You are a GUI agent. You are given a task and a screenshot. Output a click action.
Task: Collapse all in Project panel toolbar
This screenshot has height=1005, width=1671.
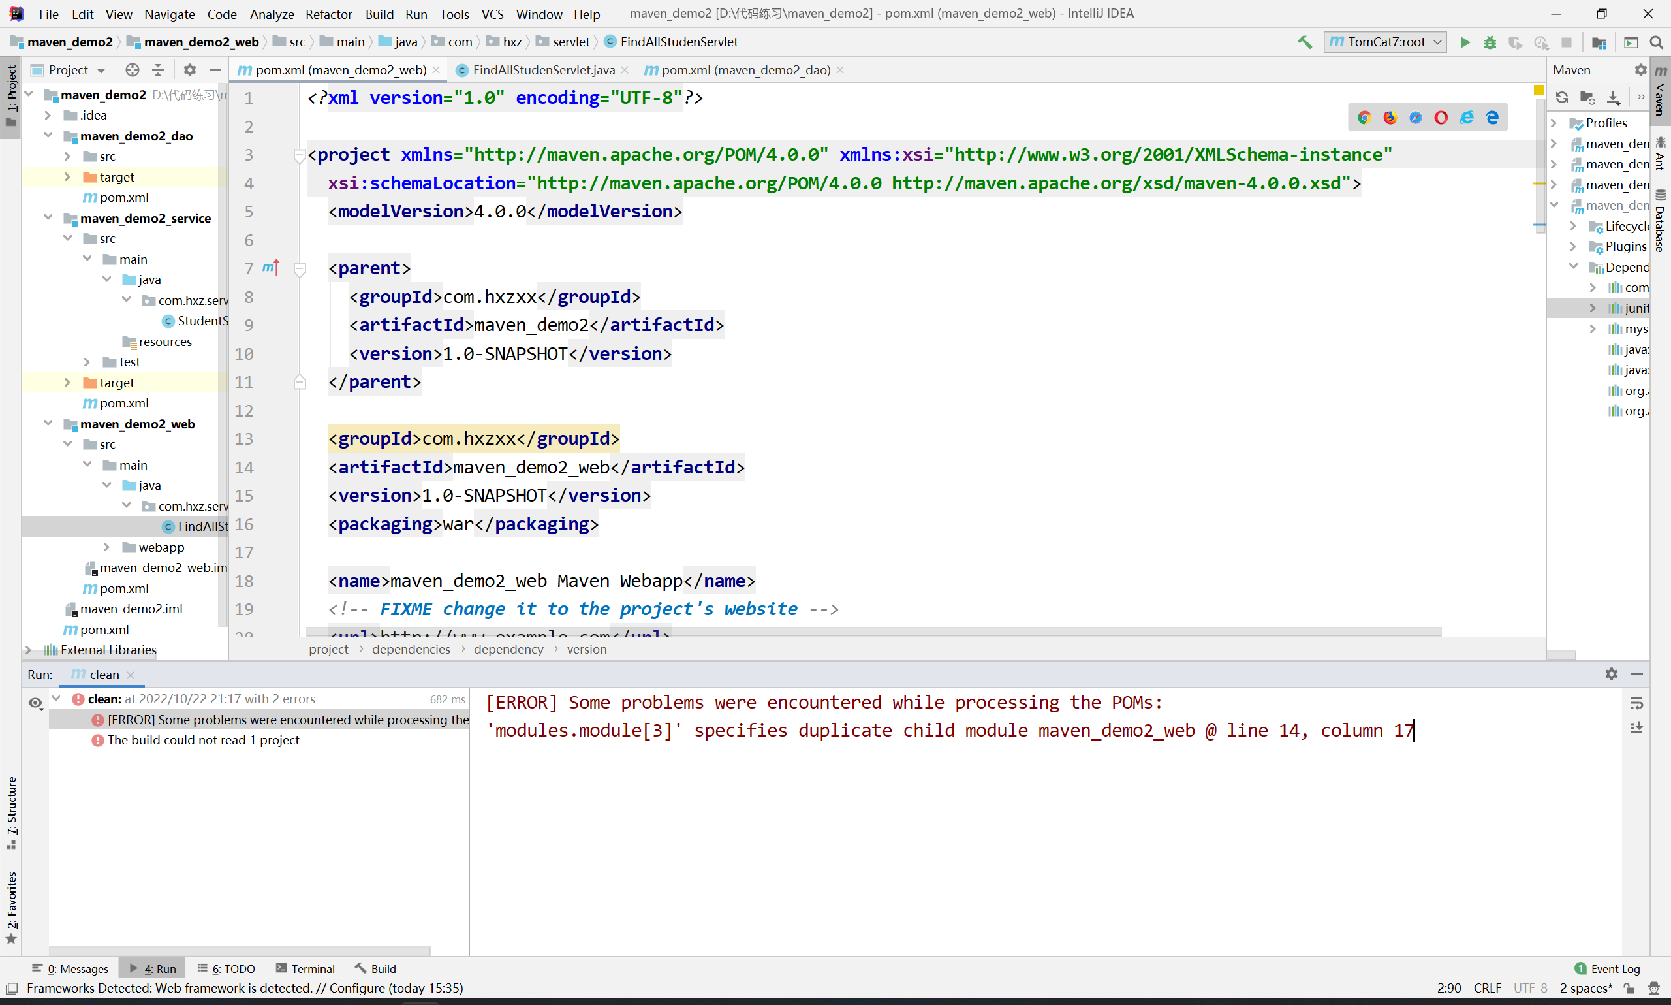pyautogui.click(x=158, y=70)
